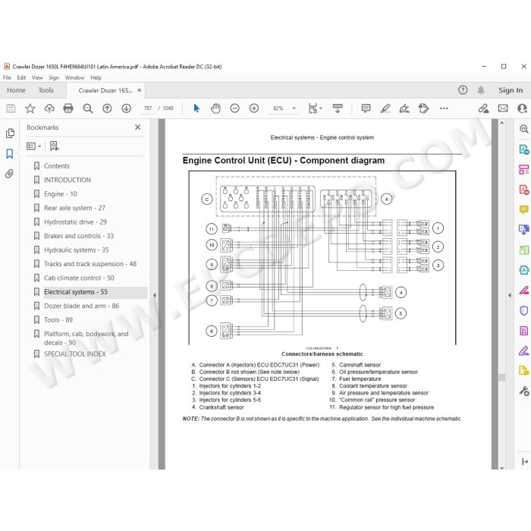Click the page number field 787
Screen dimensions: 531x531
click(148, 108)
